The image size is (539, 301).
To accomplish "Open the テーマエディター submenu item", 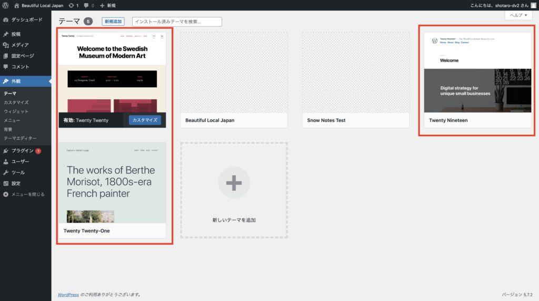I will 20,138.
